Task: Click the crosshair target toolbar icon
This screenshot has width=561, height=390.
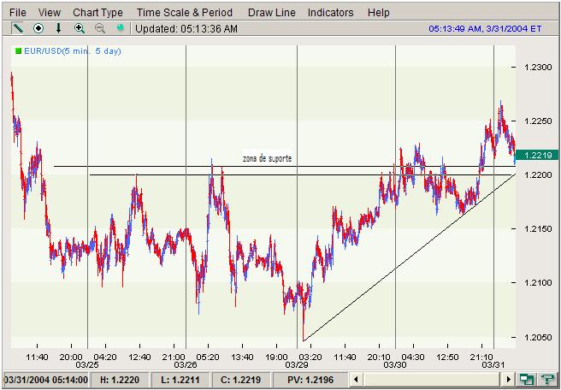Action: click(x=38, y=28)
